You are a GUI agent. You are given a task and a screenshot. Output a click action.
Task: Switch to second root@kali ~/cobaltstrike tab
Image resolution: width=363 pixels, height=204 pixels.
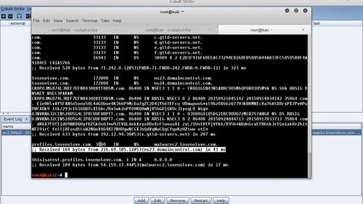pyautogui.click(x=168, y=30)
